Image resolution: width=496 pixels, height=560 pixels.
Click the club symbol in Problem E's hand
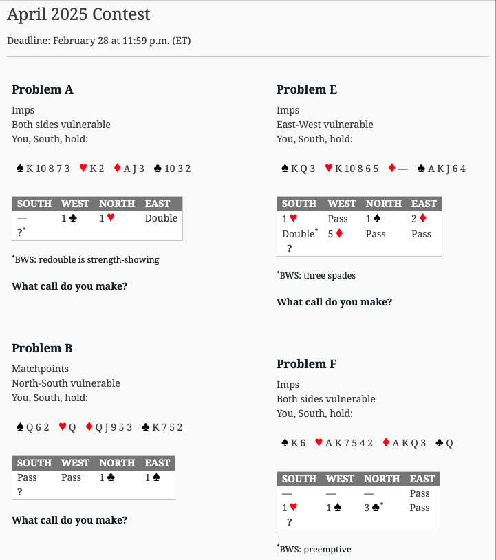pos(421,169)
